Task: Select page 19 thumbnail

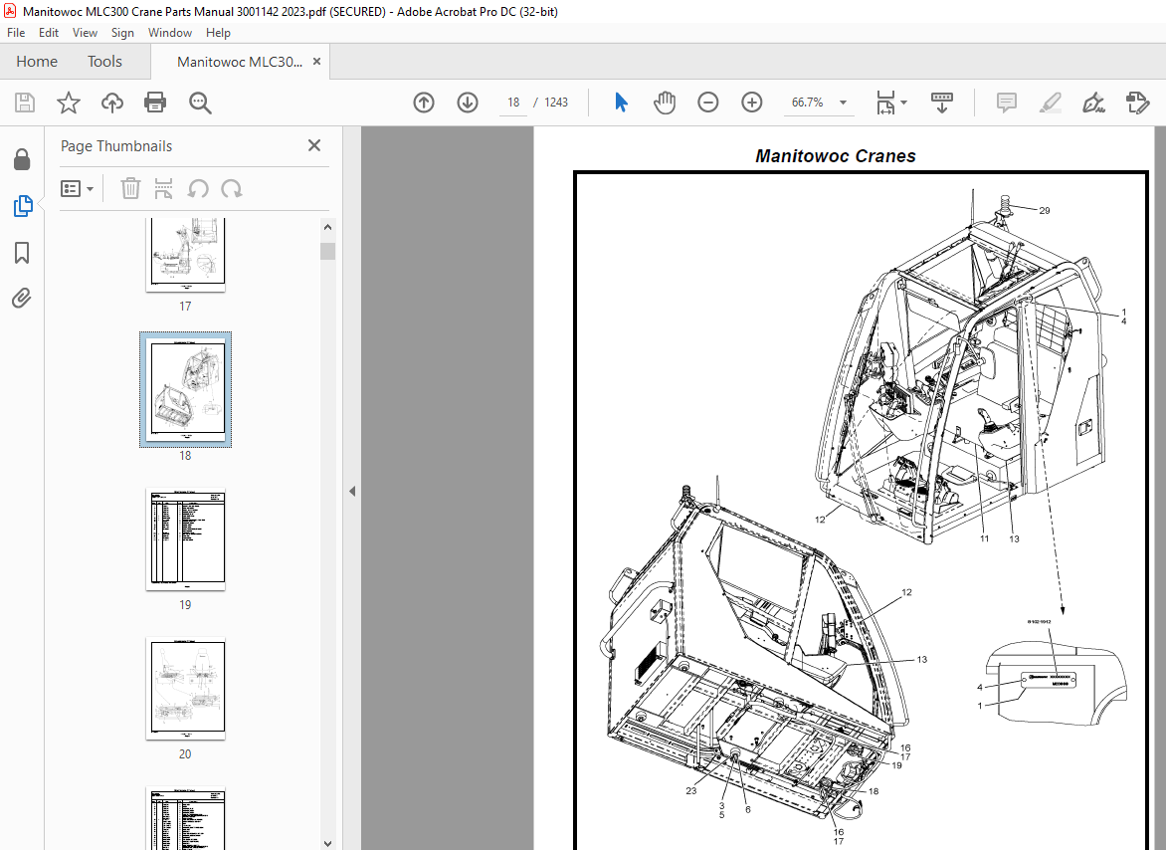Action: point(186,539)
